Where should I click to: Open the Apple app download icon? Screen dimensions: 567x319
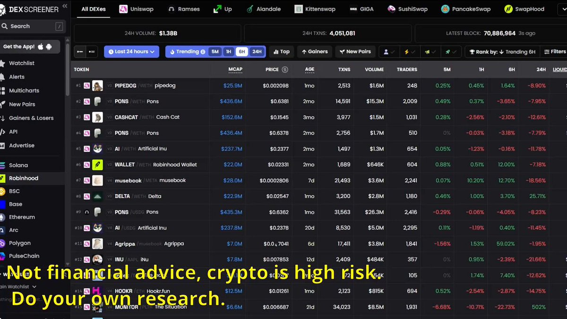tap(41, 46)
